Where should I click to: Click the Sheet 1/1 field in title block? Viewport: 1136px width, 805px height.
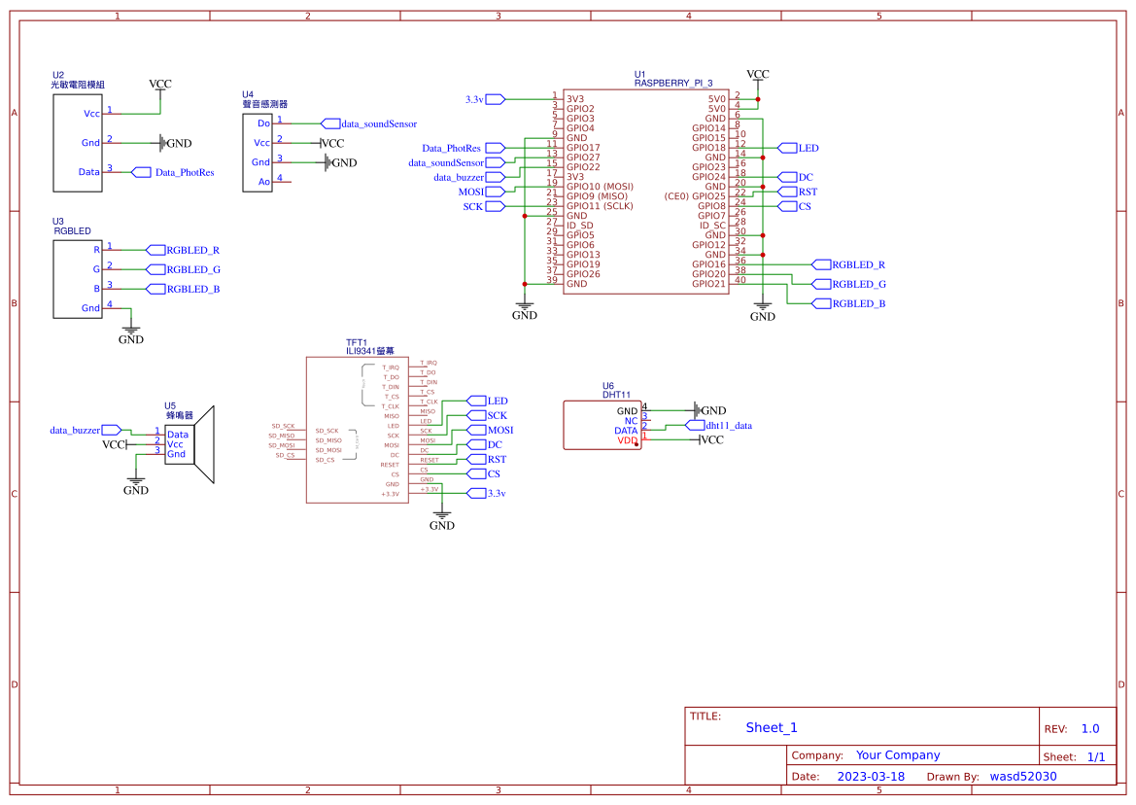point(1077,755)
